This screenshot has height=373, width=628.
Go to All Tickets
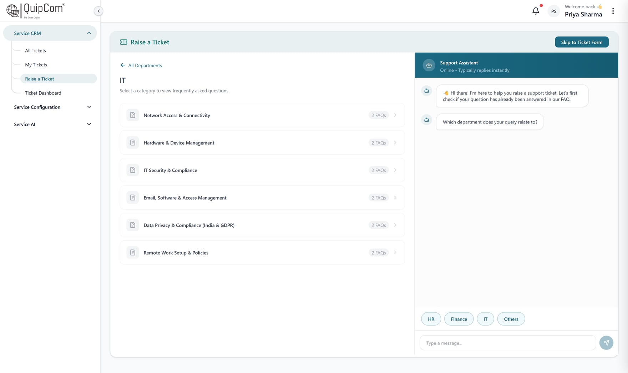click(35, 50)
